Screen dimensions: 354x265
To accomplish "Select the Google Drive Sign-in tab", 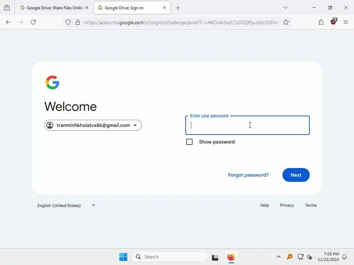I will [x=132, y=8].
